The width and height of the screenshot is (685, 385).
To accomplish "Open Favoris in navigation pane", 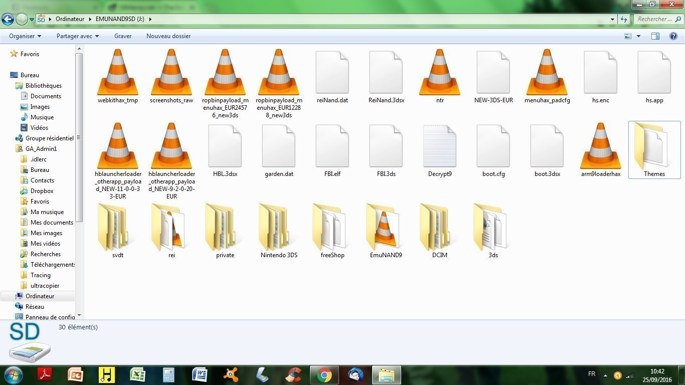I will coord(30,54).
